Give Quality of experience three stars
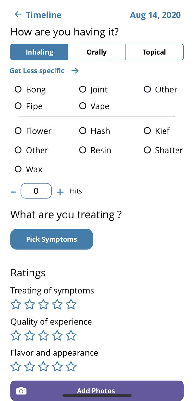Image resolution: width=194 pixels, height=401 pixels. tap(43, 335)
